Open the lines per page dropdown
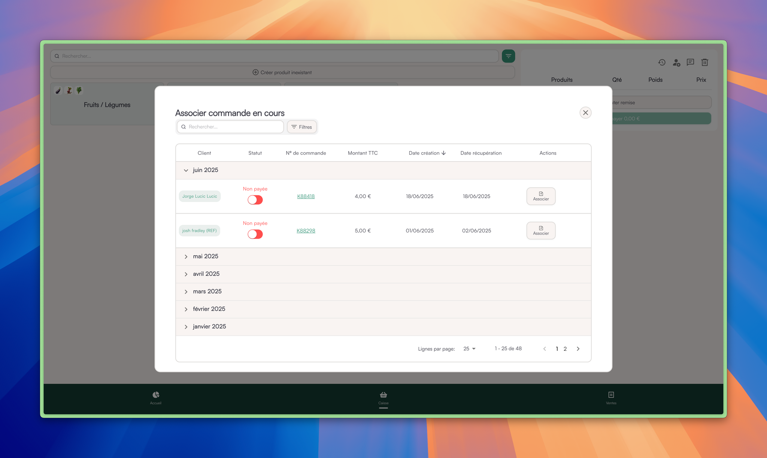The image size is (767, 458). pos(469,349)
